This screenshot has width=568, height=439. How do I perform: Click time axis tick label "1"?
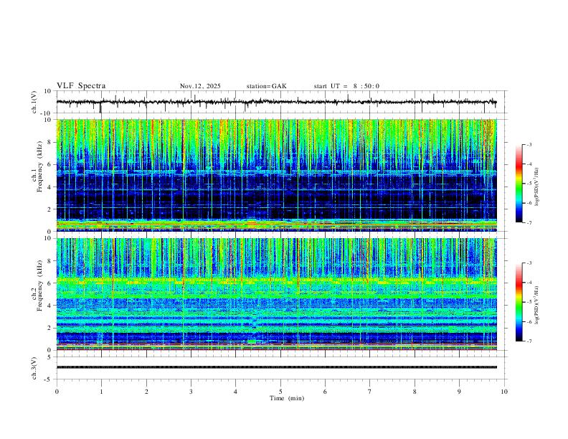(x=101, y=392)
